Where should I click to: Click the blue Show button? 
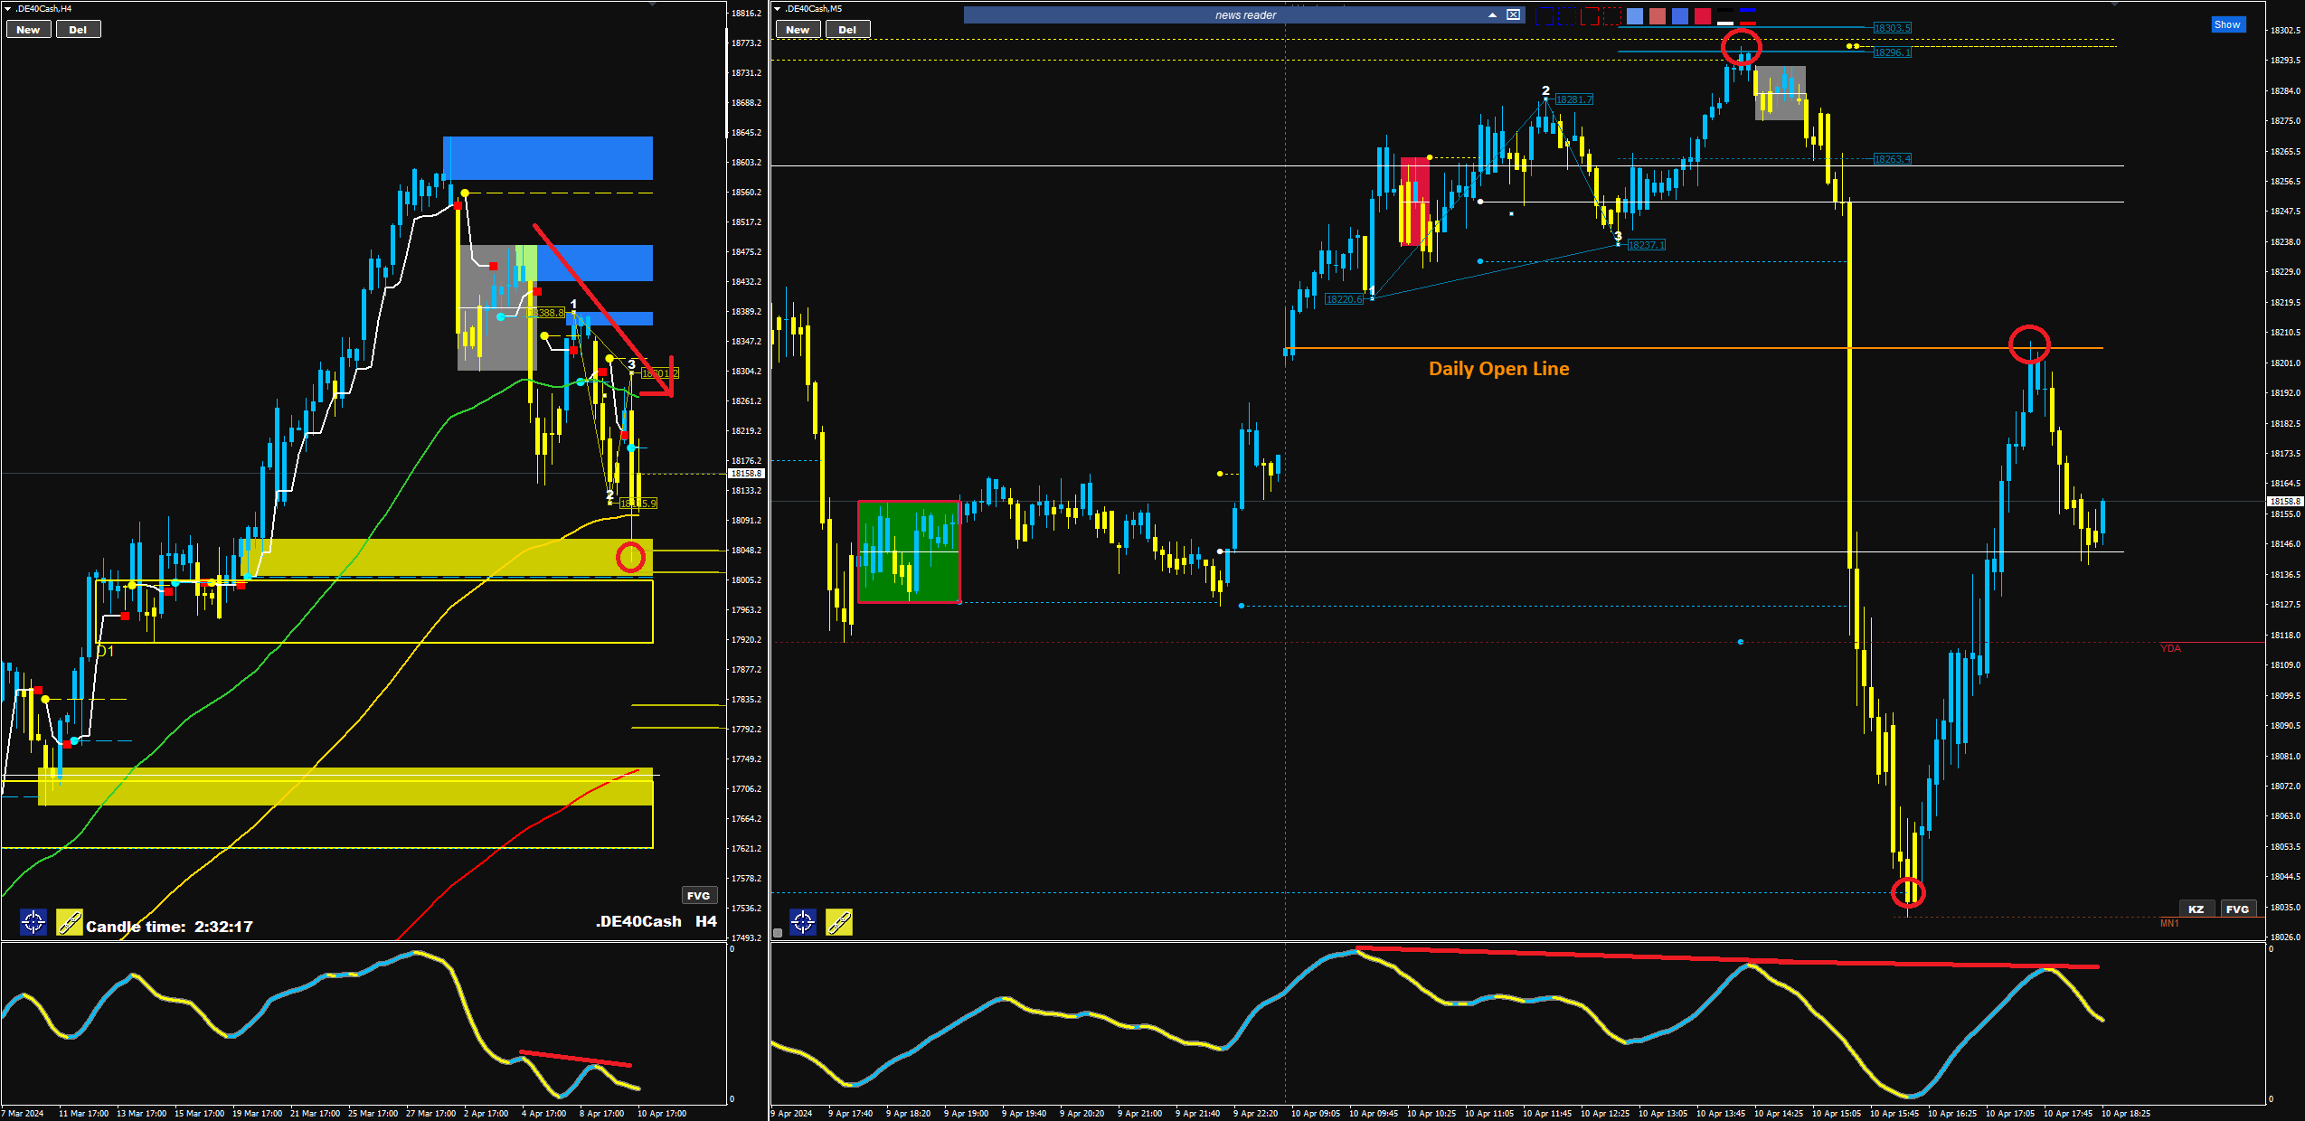[2227, 24]
